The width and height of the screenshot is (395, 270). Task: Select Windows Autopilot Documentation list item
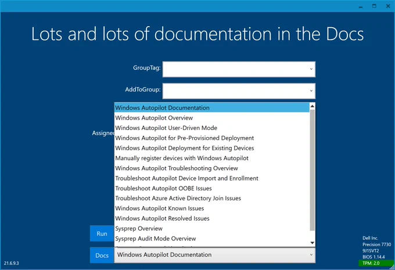point(212,108)
